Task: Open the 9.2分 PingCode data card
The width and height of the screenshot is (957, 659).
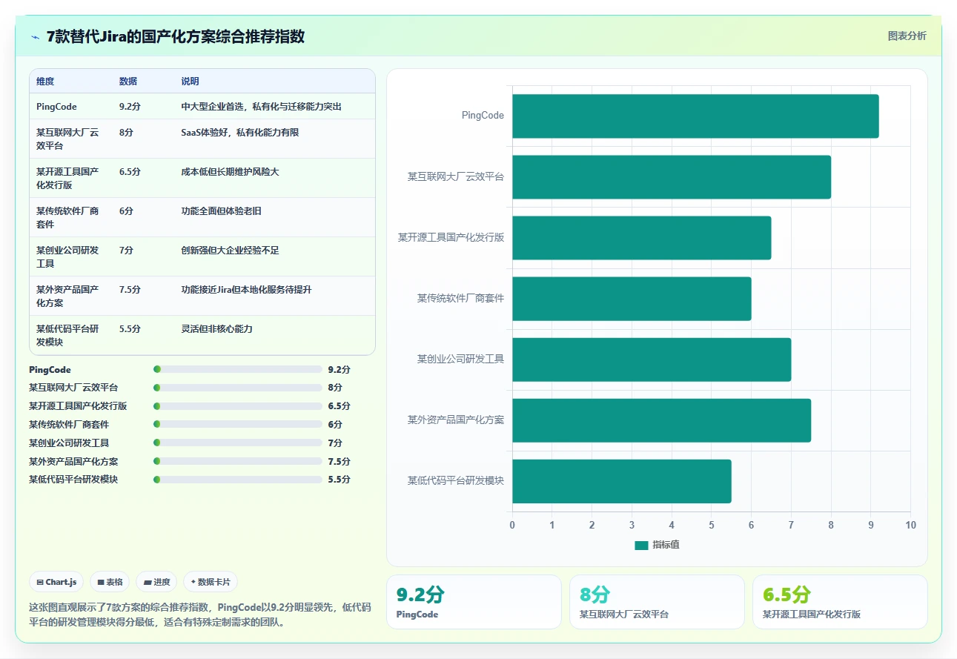Action: 474,602
